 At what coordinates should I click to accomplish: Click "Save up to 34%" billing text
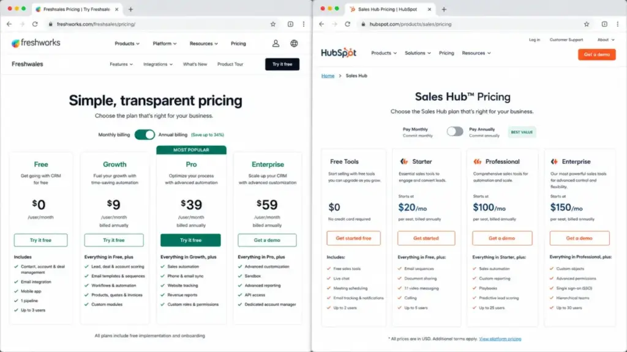click(x=208, y=135)
